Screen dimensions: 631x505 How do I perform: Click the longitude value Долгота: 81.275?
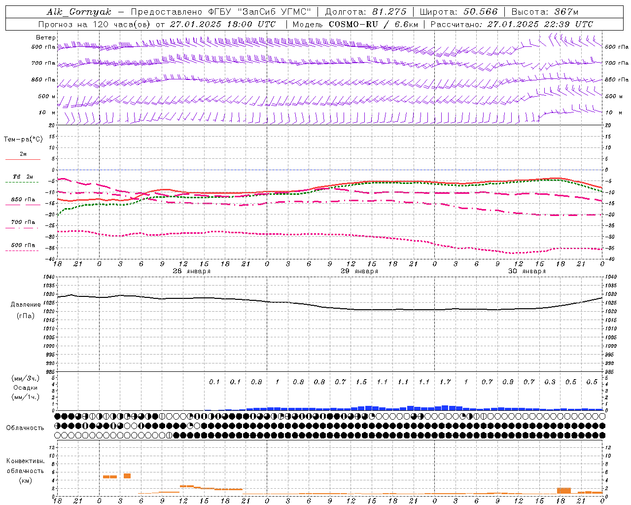[366, 12]
